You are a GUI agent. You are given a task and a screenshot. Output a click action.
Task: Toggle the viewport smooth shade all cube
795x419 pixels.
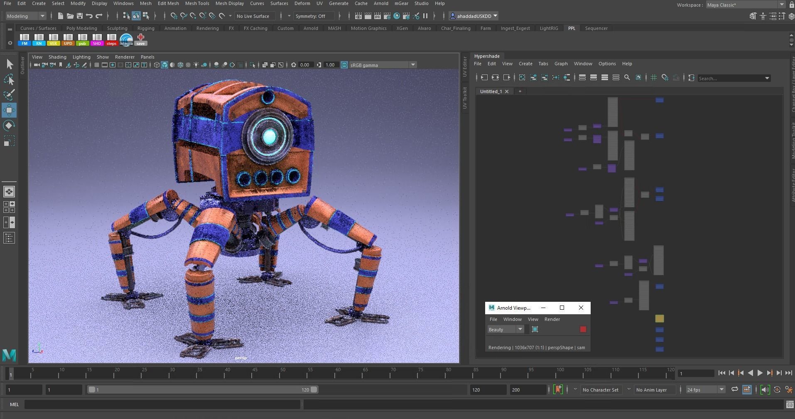[x=164, y=65]
